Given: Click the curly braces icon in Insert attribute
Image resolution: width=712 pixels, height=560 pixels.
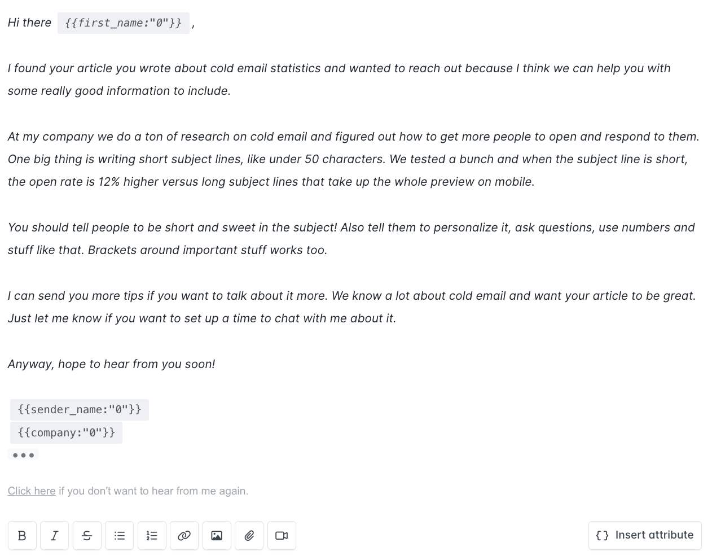Looking at the screenshot, I should pyautogui.click(x=603, y=535).
